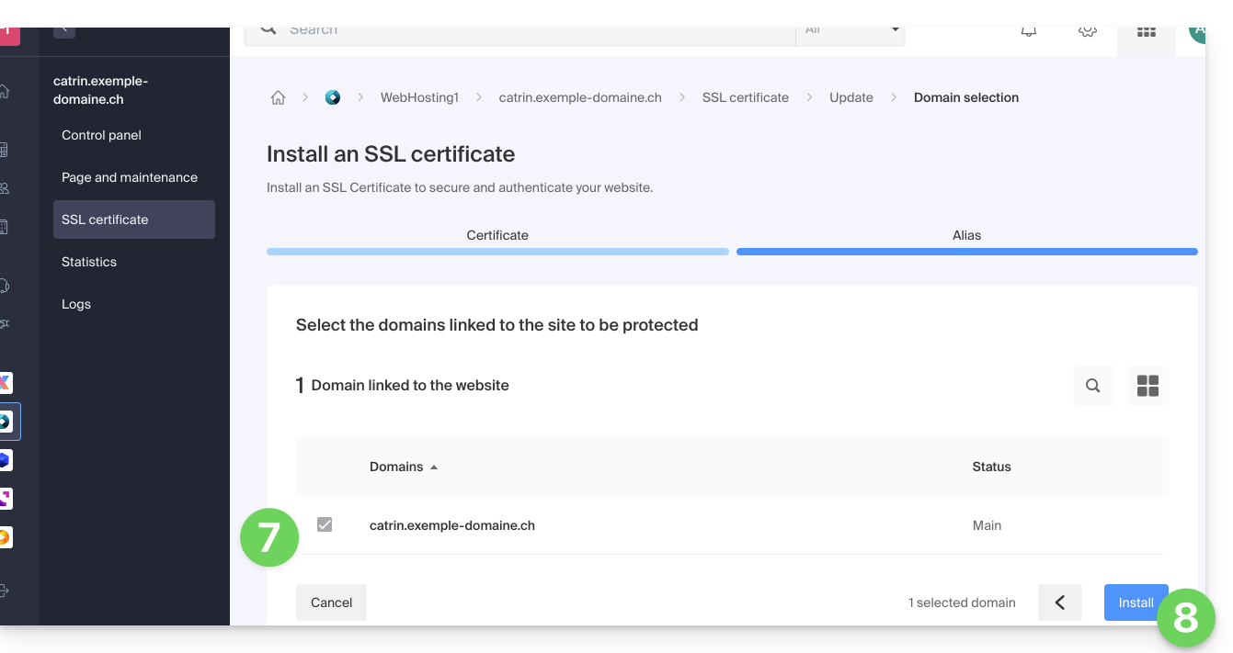1233x653 pixels.
Task: Click the blue product icon in breadcrumb
Action: tap(333, 97)
